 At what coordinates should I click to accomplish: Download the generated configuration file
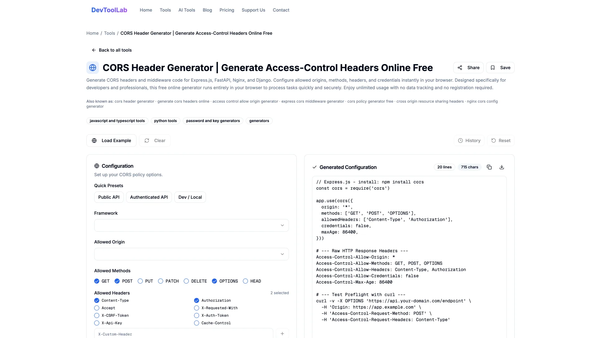[502, 167]
